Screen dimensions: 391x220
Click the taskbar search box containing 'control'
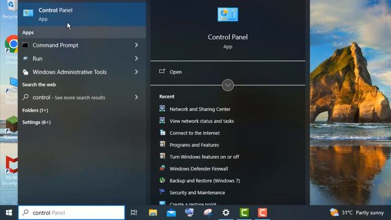[71, 213]
